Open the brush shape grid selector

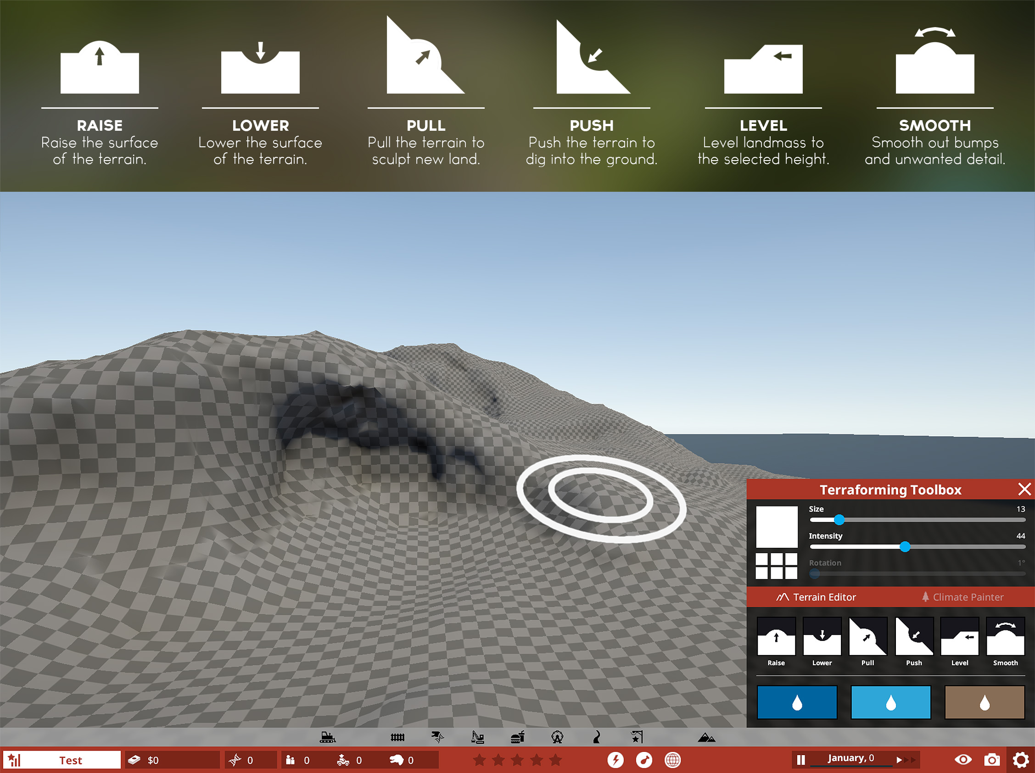tap(776, 566)
